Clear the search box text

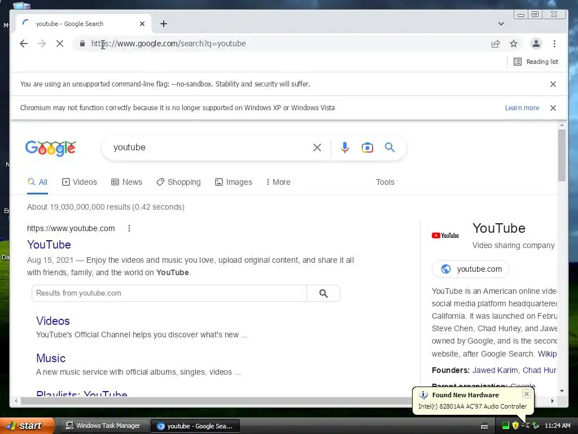click(x=317, y=147)
